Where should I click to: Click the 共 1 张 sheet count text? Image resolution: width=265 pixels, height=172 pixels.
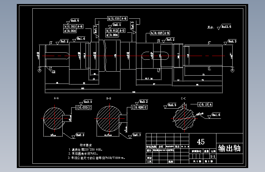[197, 161]
